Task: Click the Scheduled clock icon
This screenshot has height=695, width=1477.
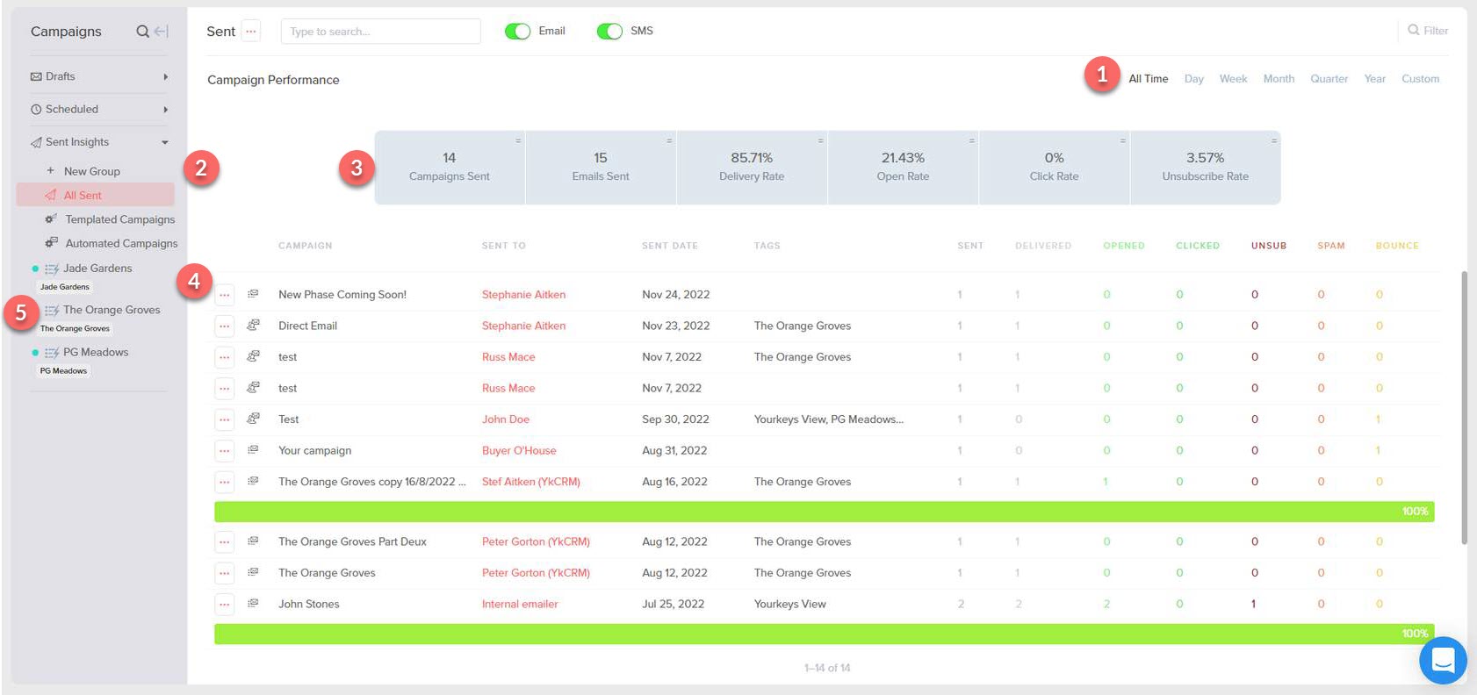Action: coord(36,110)
